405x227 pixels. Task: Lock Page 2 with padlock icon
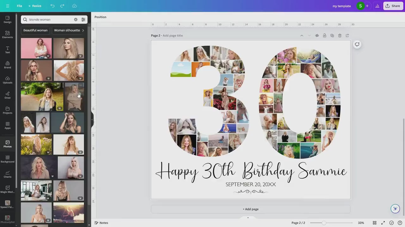click(x=324, y=35)
